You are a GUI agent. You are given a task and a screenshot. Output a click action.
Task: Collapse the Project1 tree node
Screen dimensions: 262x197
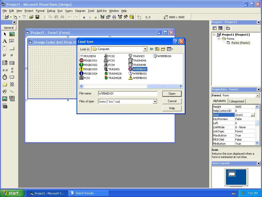214,35
